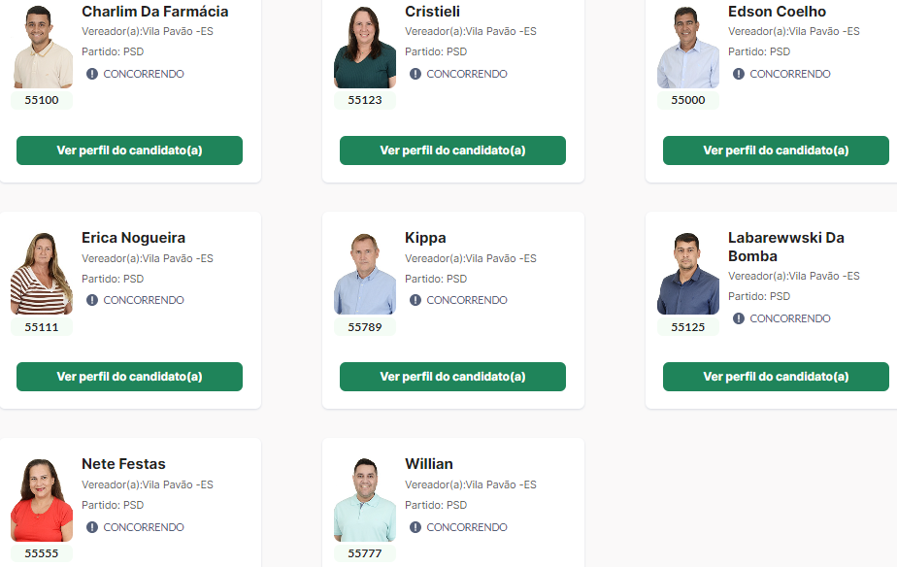
Task: Open Erica Nogueira's Ver perfil do candidato(a)
Action: coord(129,377)
